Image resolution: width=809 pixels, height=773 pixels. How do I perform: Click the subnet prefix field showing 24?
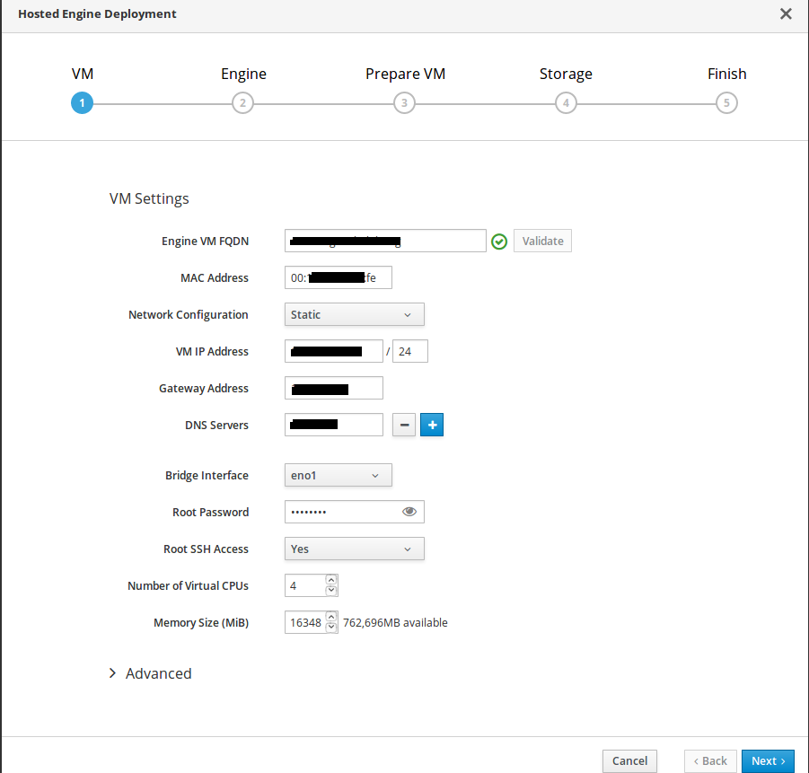(410, 351)
